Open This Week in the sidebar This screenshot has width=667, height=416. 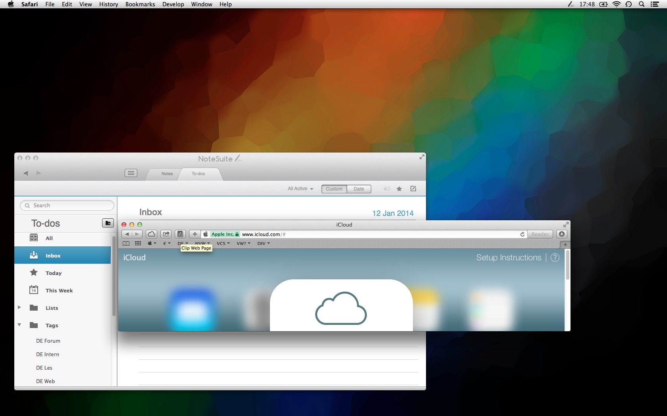pyautogui.click(x=62, y=290)
